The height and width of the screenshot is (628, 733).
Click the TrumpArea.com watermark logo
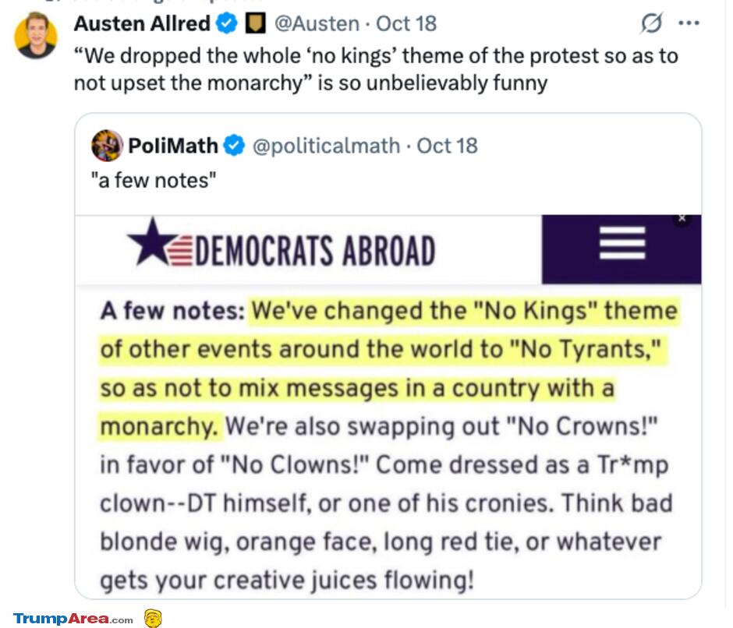[73, 619]
